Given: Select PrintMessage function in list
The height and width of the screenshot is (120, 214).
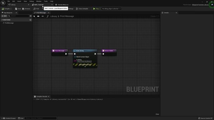Looking at the screenshot, I should click(x=9, y=23).
